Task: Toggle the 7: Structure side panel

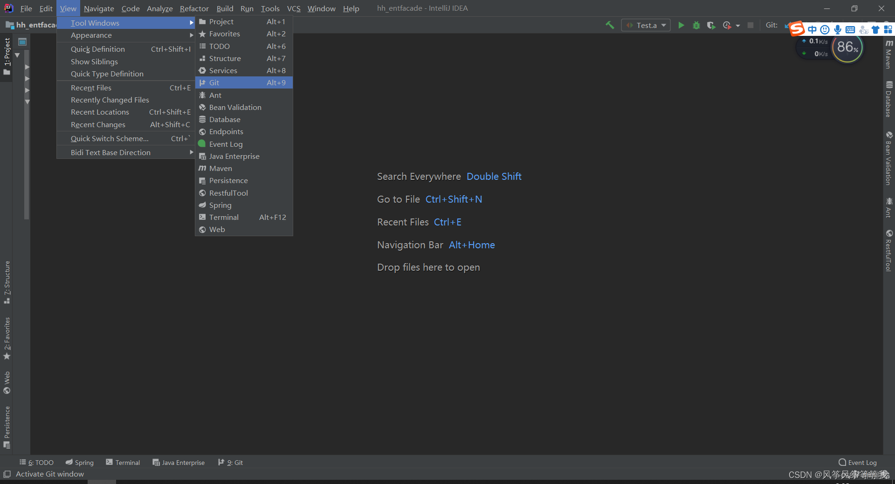Action: click(7, 282)
